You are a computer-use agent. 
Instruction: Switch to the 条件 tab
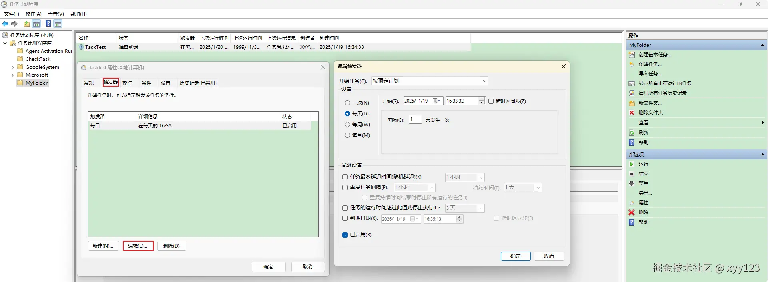click(x=146, y=83)
